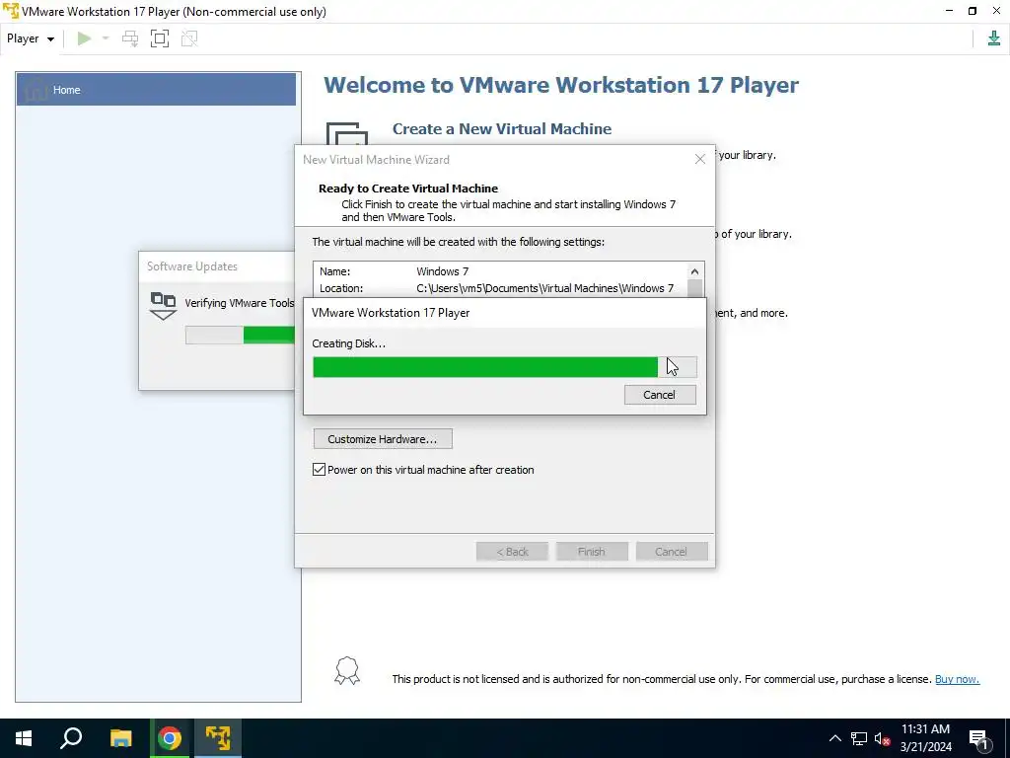Click the wizard's bottom Cancel button
This screenshot has height=758, width=1010.
671,552
